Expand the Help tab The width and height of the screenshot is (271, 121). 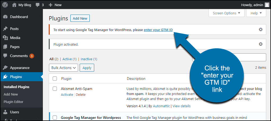pyautogui.click(x=256, y=13)
